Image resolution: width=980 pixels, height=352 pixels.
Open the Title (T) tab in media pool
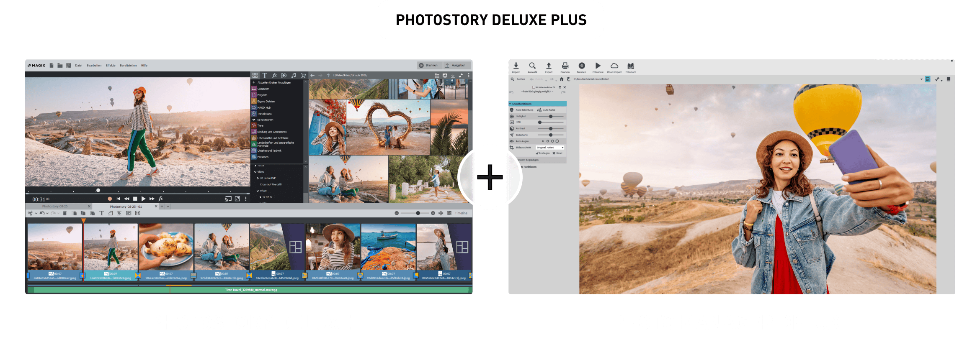coord(265,76)
